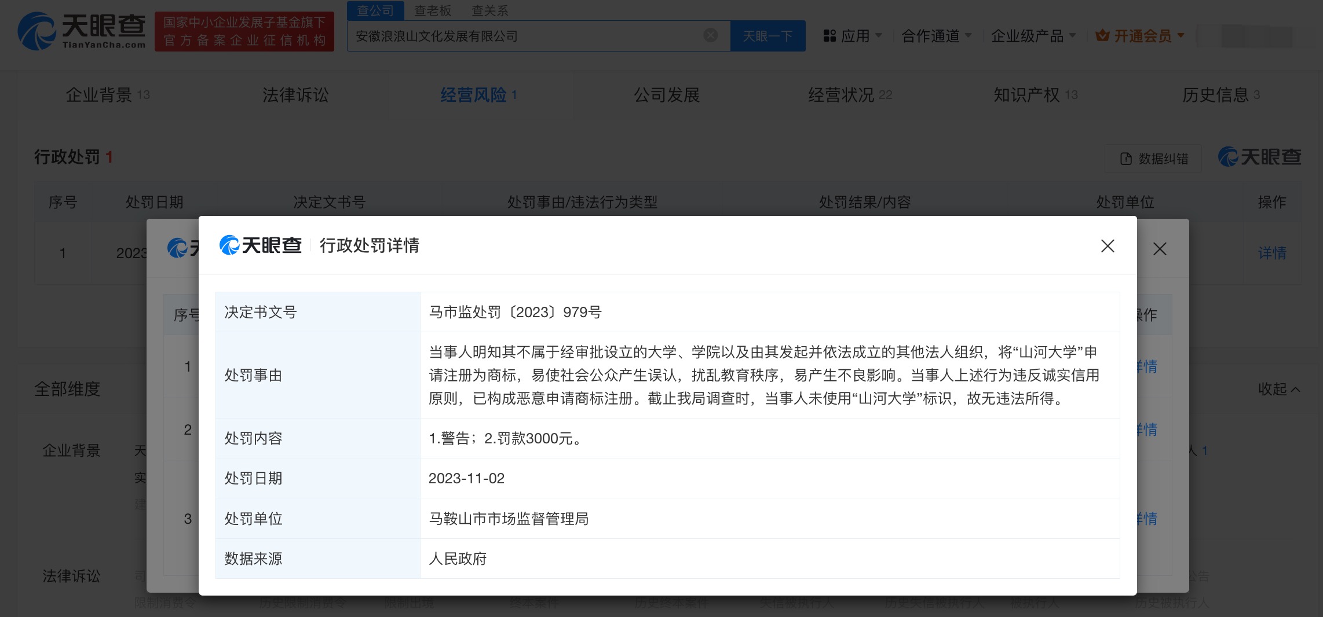
Task: Switch to the 查老板 search tab
Action: pyautogui.click(x=432, y=10)
